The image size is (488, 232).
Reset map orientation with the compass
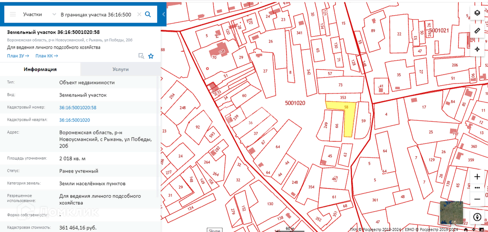coord(477,217)
